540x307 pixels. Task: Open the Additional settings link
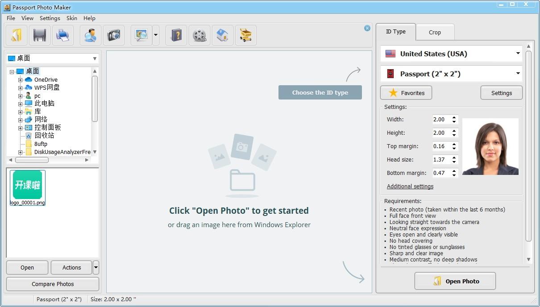pos(410,187)
